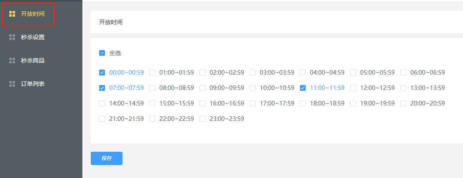Screen dimensions: 463x178
Task: Uncheck the 07:00~07:59 time slot
Action: [x=102, y=88]
